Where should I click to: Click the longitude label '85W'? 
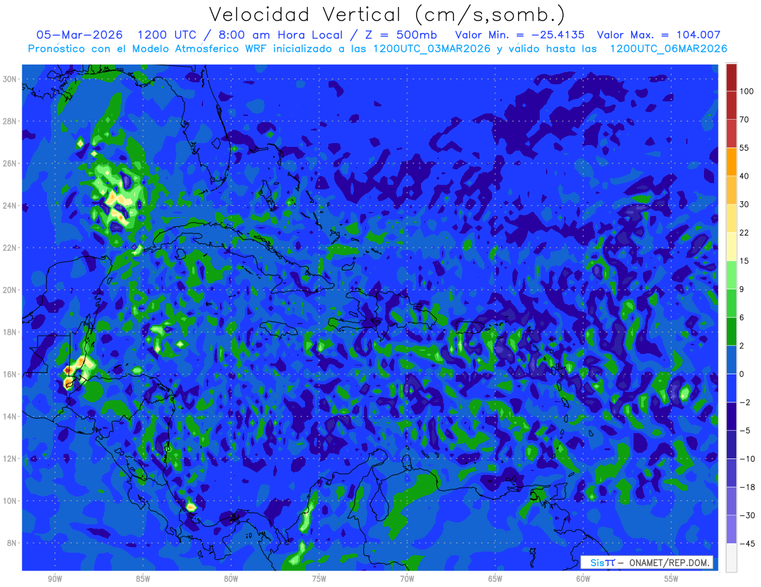143,579
